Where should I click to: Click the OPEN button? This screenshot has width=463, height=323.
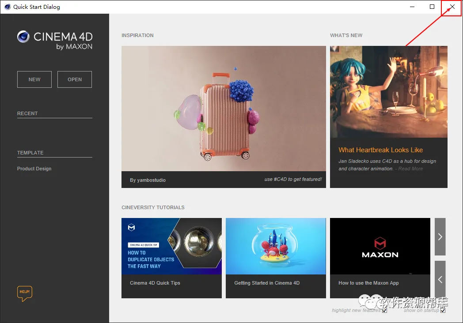(74, 79)
